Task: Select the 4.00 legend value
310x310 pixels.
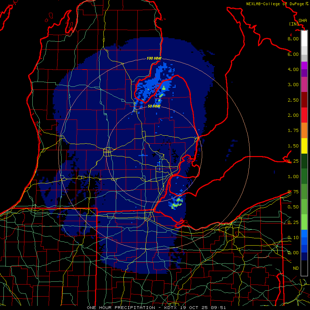Action: click(293, 69)
